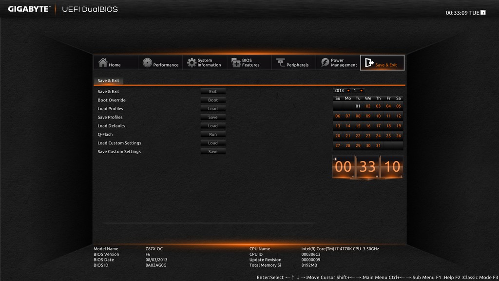The height and width of the screenshot is (281, 499).
Task: Click the Update Revision value 00000009
Action: tap(310, 260)
